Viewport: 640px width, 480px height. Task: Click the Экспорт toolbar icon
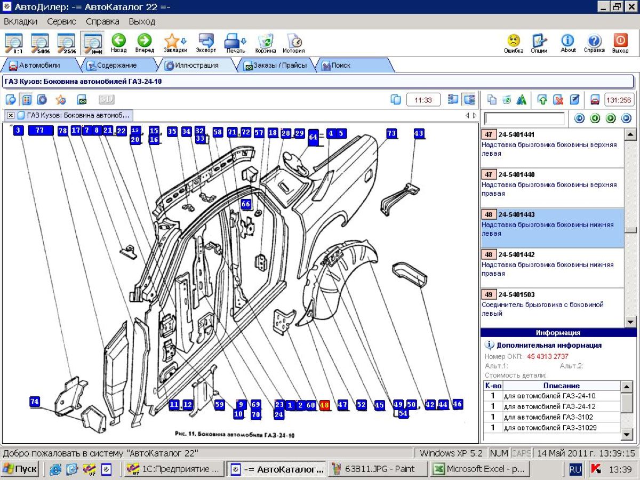pos(206,43)
